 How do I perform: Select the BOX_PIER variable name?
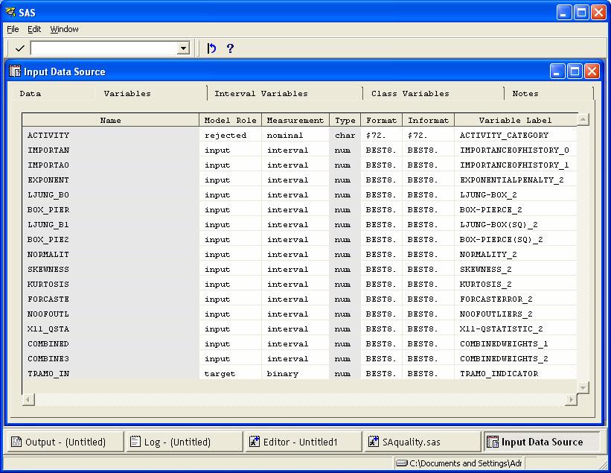click(x=48, y=210)
